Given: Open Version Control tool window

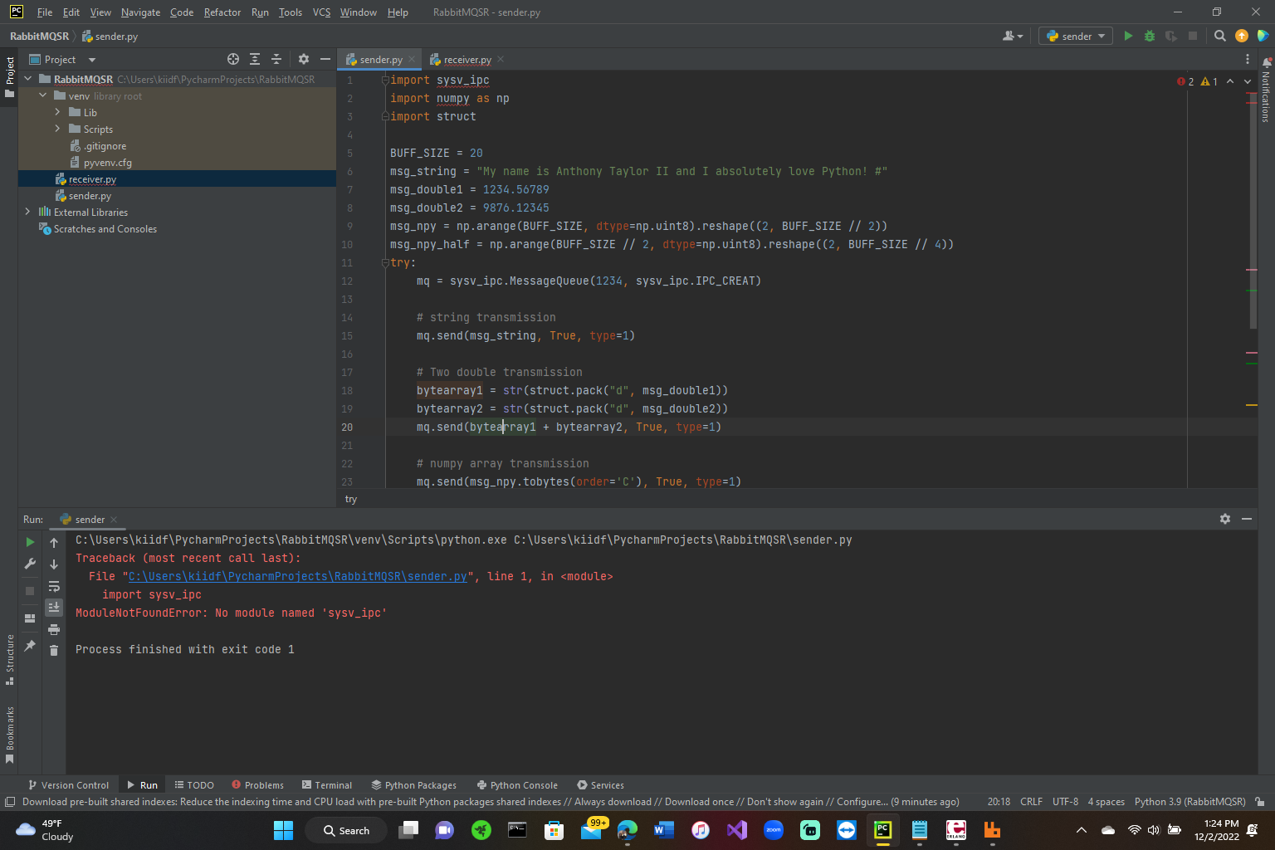Looking at the screenshot, I should (68, 784).
